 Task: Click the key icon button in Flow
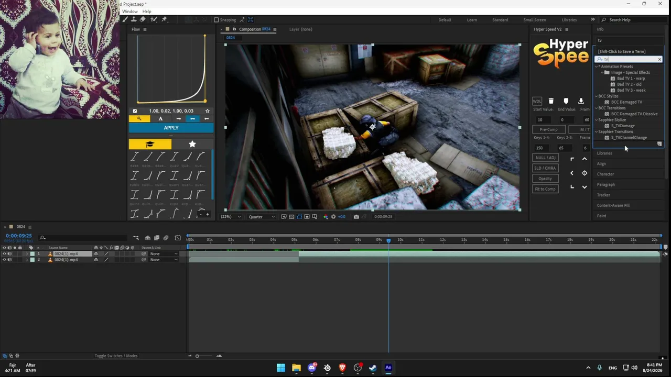[139, 119]
